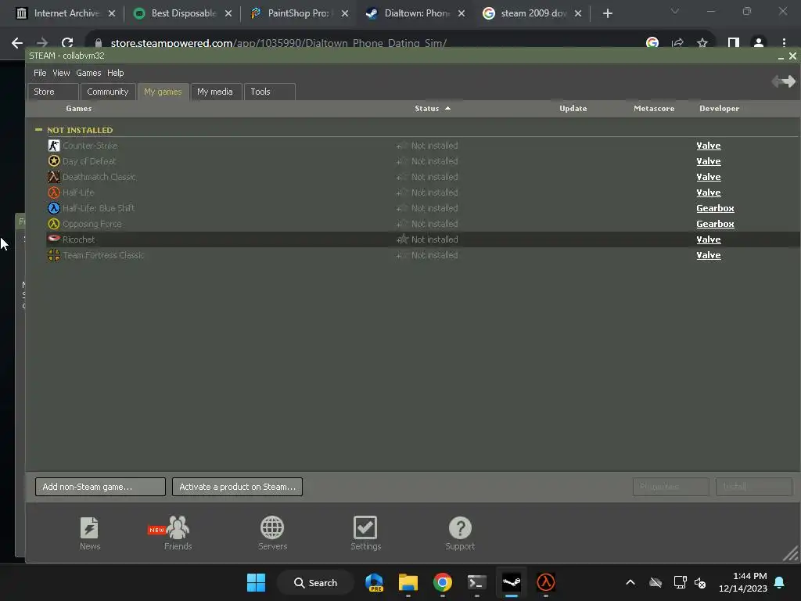The height and width of the screenshot is (601, 801).
Task: Open Gearbox link for Opposing Force
Action: 715,224
